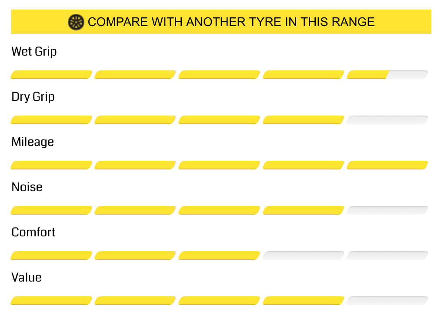
Task: Click the Noise label
Action: (x=27, y=187)
